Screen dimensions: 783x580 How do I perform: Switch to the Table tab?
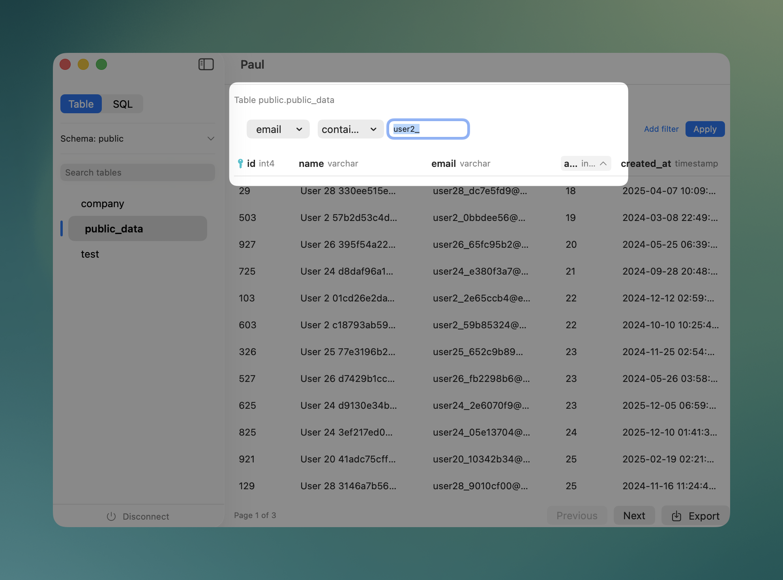(81, 104)
